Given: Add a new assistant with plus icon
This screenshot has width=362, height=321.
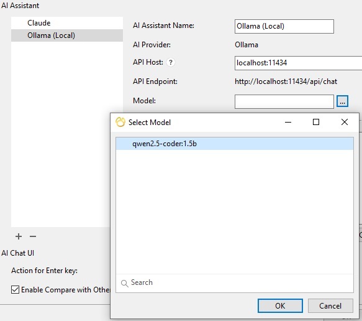Looking at the screenshot, I should [x=19, y=236].
